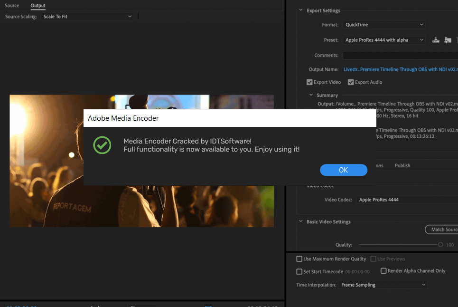The image size is (458, 307).
Task: Uncheck the Export Video checkbox
Action: (309, 82)
